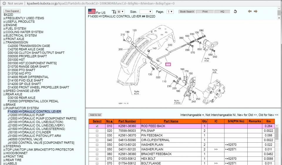
Task: Open D14000 REAR DIFFERENTIAL figure
Action: (28, 77)
